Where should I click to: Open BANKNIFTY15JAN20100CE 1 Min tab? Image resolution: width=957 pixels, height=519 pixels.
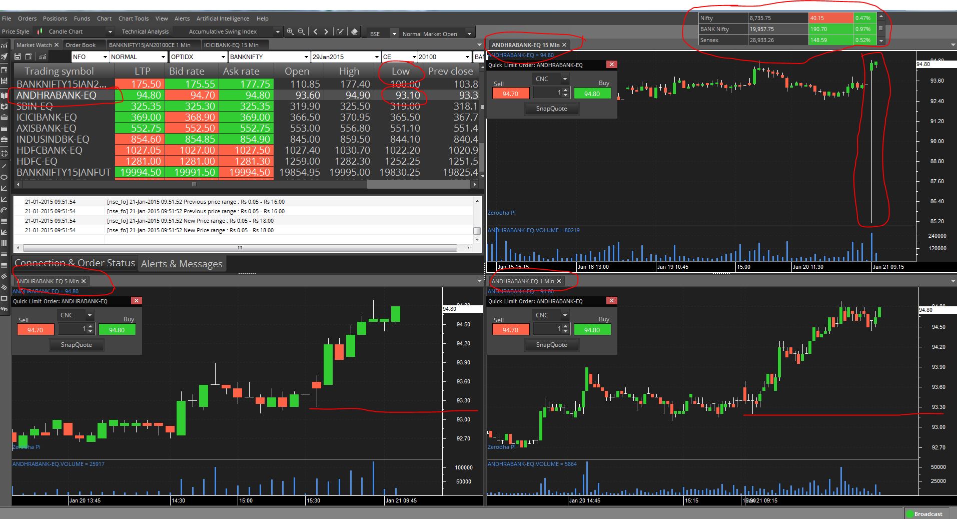coord(150,45)
